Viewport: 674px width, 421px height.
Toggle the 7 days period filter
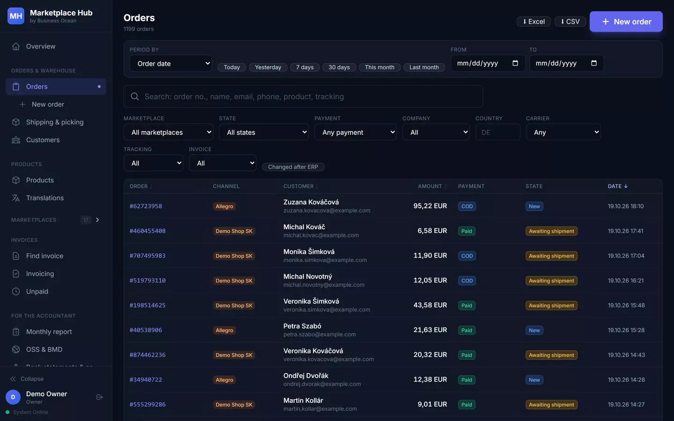tap(305, 67)
